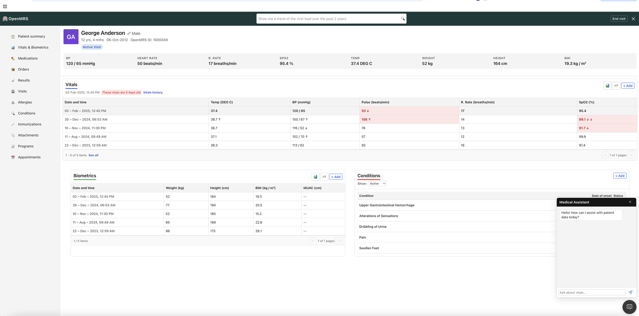Expand the Show Active conditions dropdown
This screenshot has height=316, width=639.
point(377,184)
